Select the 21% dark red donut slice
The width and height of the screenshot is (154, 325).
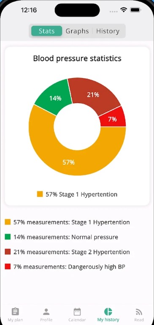coord(94,95)
